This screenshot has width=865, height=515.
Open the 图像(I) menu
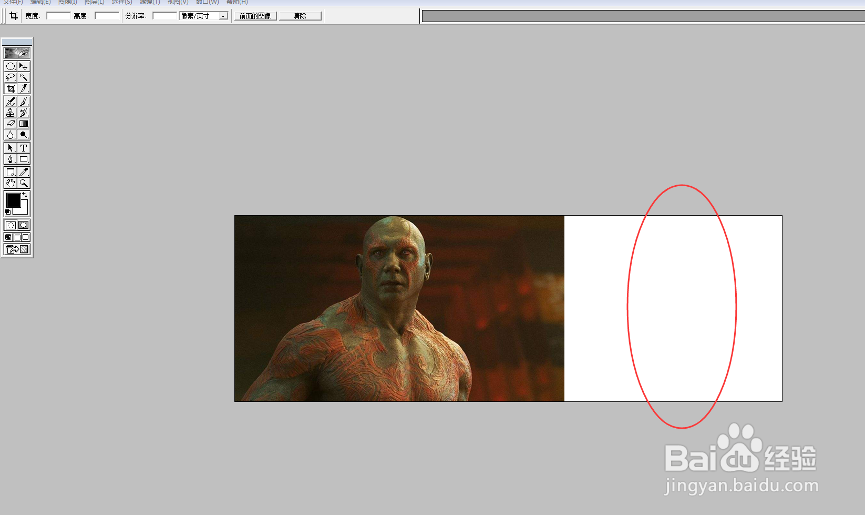tap(68, 2)
